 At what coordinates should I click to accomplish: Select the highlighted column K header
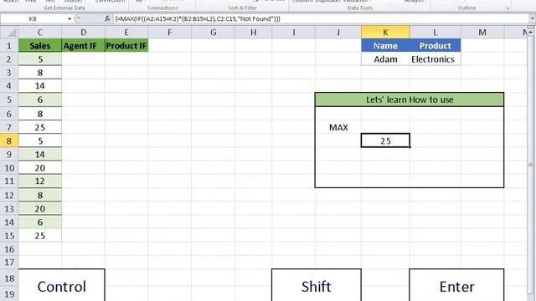pos(385,33)
